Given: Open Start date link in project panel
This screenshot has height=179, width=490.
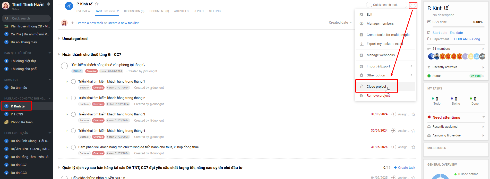Looking at the screenshot, I should click(x=440, y=33).
